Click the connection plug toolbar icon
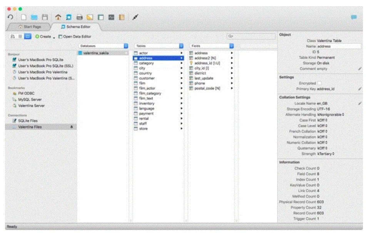Viewport: 366px width, 233px height. (135, 17)
